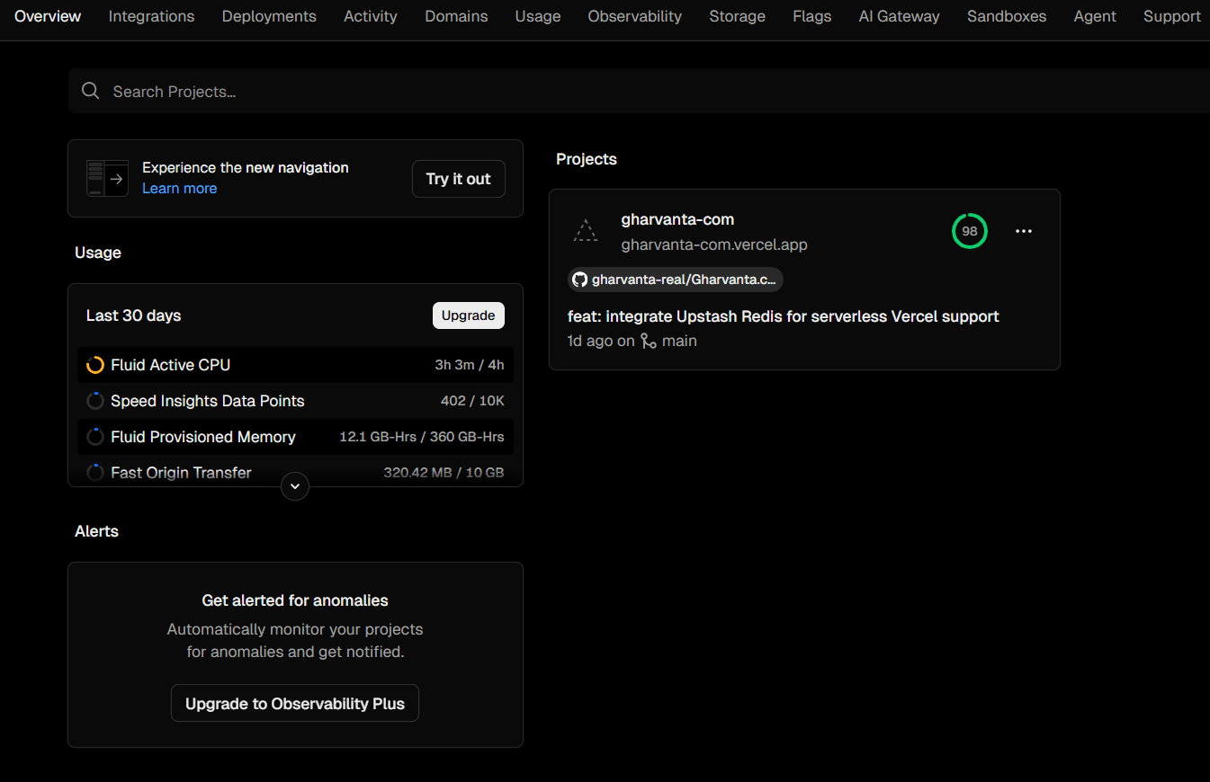Viewport: 1210px width, 782px height.
Task: Open the Sandboxes tab
Action: pyautogui.click(x=1007, y=16)
